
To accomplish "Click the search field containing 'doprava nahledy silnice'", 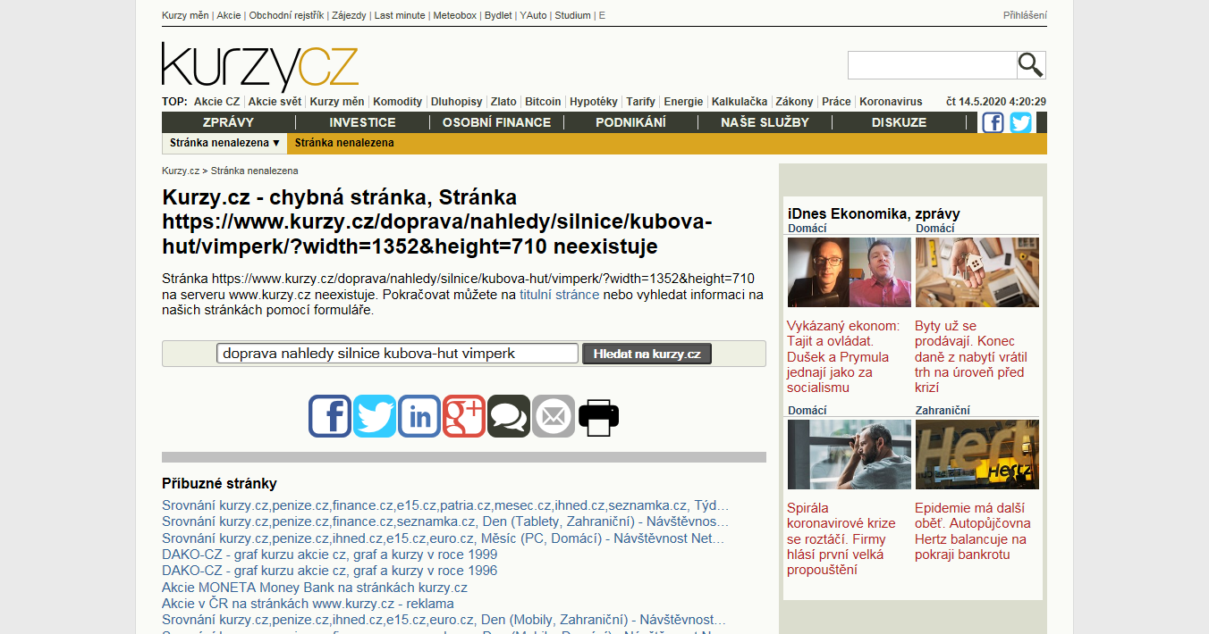I will click(397, 354).
